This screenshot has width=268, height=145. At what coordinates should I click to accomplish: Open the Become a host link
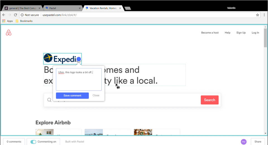[210, 33]
